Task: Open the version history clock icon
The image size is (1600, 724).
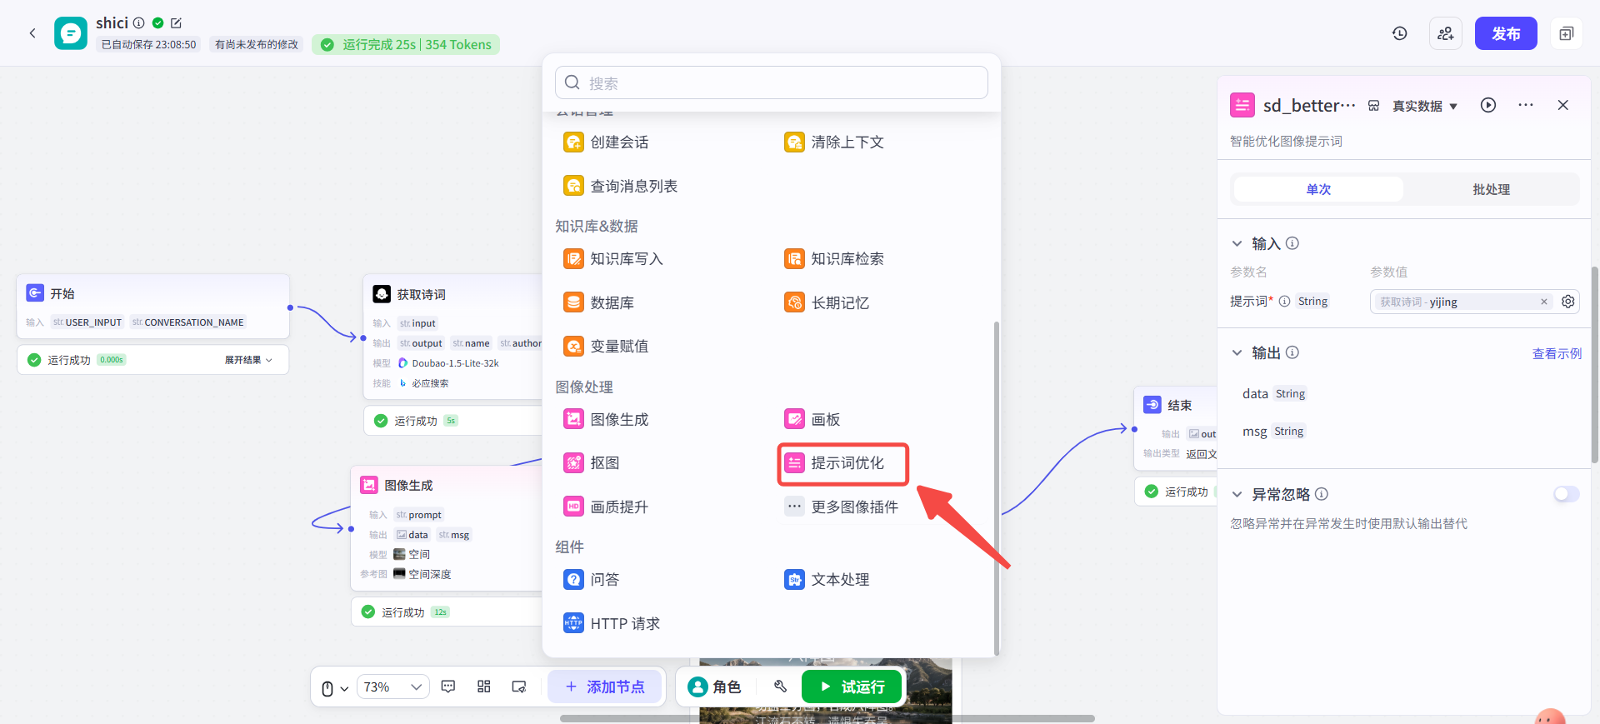Action: [x=1400, y=33]
